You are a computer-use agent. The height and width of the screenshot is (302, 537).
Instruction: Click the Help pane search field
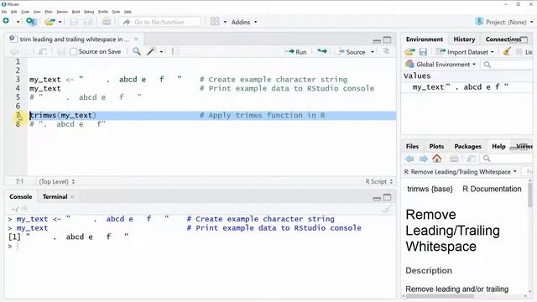tap(506, 159)
